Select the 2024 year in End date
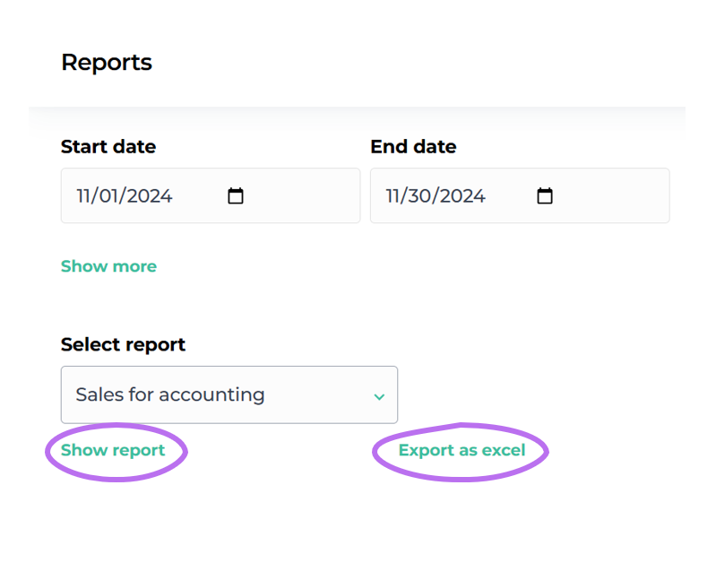This screenshot has width=716, height=563. pyautogui.click(x=462, y=196)
